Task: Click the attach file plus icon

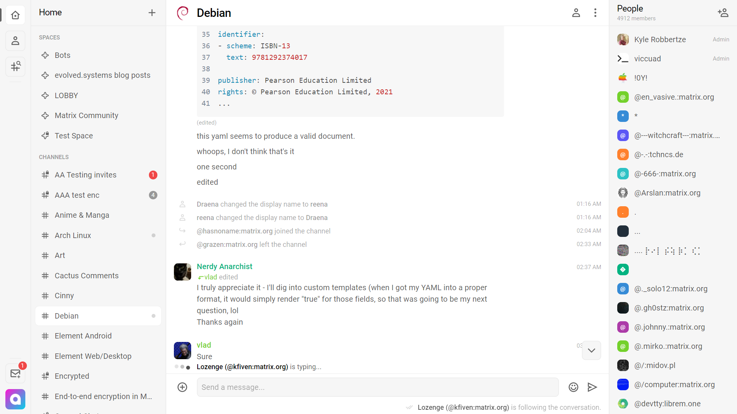Action: pos(182,387)
